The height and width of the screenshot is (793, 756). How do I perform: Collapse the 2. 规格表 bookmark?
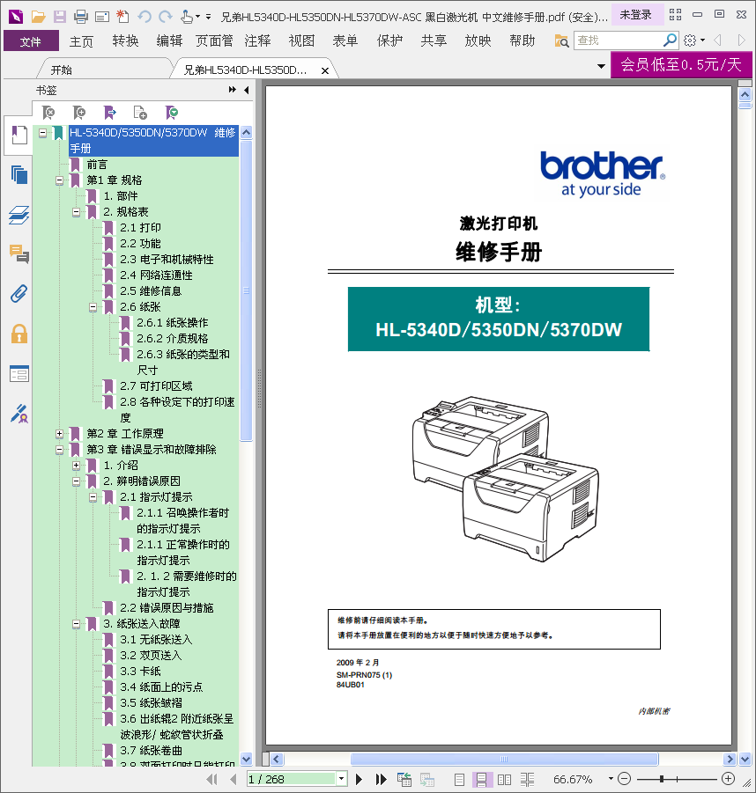tap(77, 212)
